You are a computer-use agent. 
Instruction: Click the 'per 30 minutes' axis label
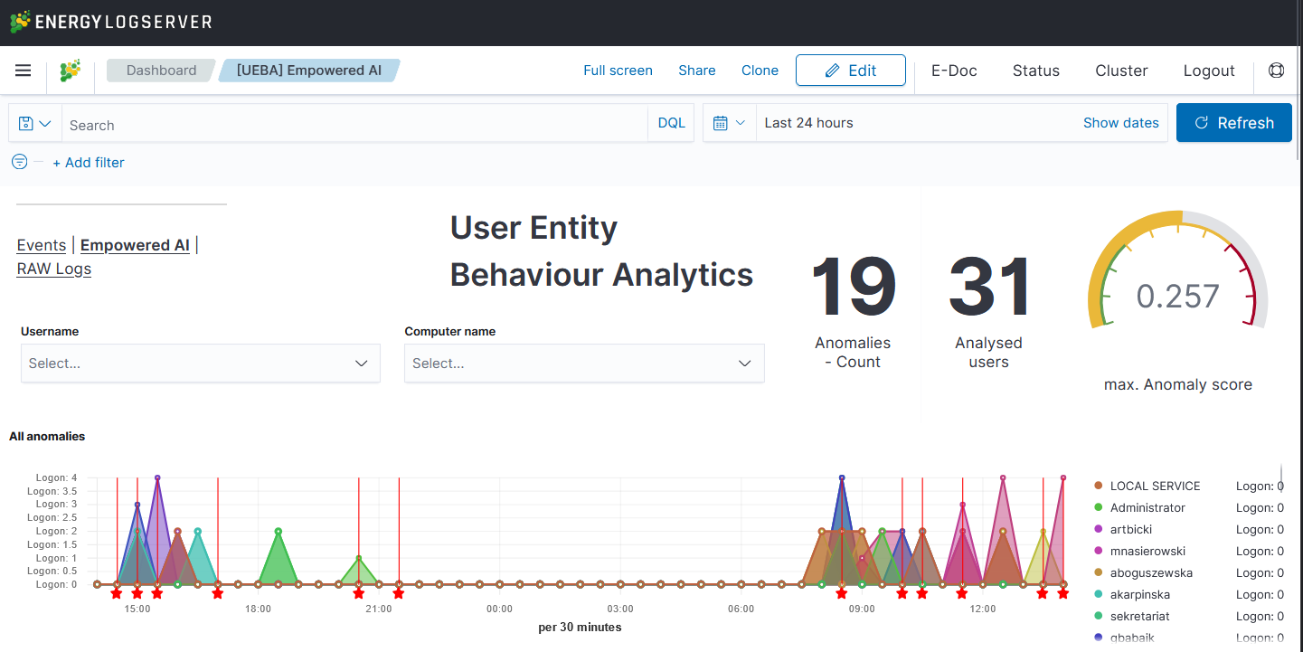(580, 627)
